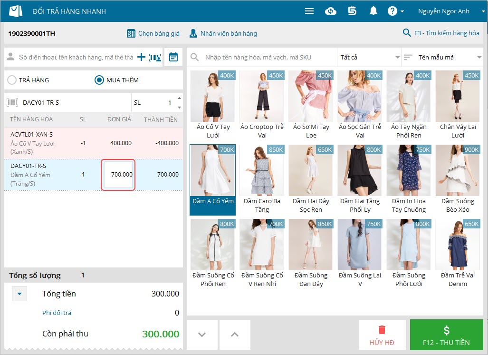Click the price list calculator icon

coord(131,33)
